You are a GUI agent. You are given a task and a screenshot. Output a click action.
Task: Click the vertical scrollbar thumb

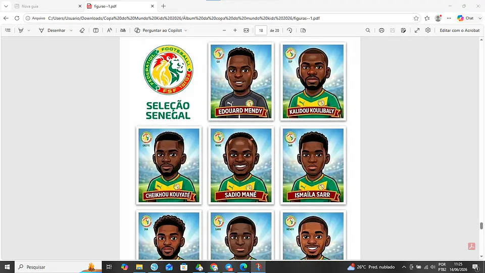(x=481, y=226)
